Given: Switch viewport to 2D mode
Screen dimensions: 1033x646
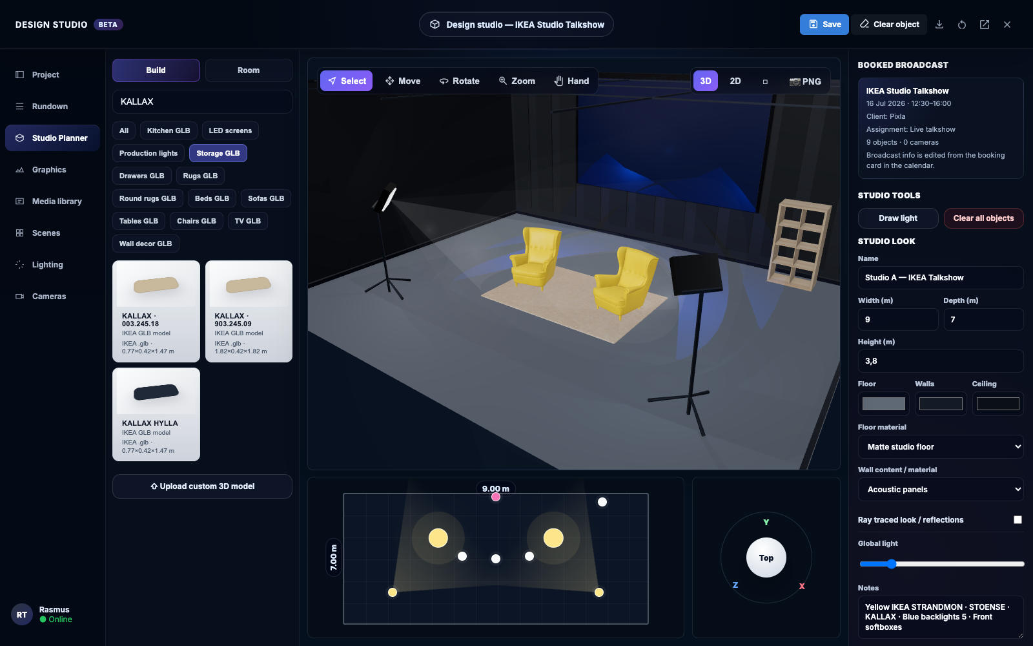Looking at the screenshot, I should [x=735, y=81].
